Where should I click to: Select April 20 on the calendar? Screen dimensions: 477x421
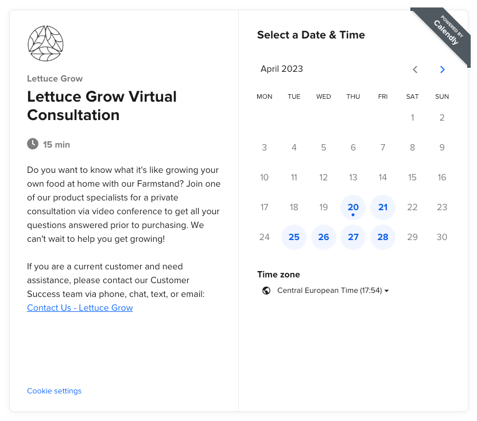pyautogui.click(x=353, y=207)
